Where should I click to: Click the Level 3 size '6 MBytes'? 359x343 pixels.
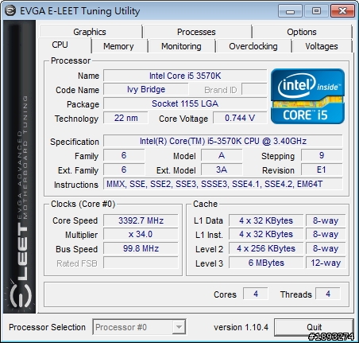click(266, 263)
